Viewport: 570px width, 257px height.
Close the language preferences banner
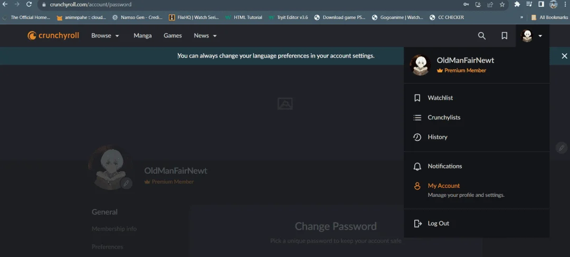point(564,56)
